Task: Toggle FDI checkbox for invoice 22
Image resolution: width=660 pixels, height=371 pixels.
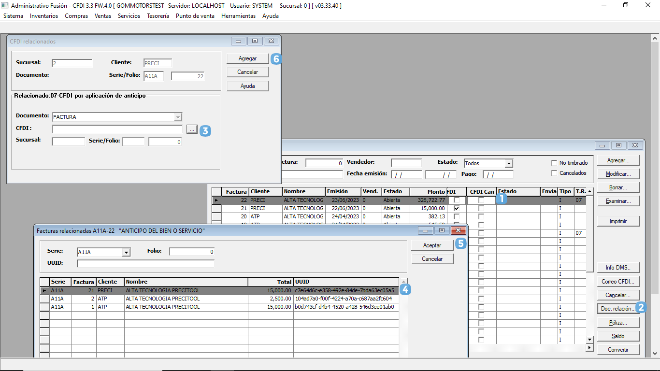Action: [x=457, y=200]
